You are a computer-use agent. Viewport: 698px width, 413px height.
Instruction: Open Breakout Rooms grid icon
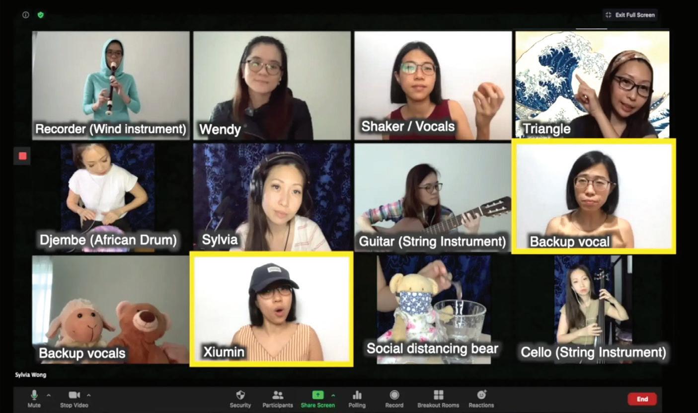[x=438, y=395]
